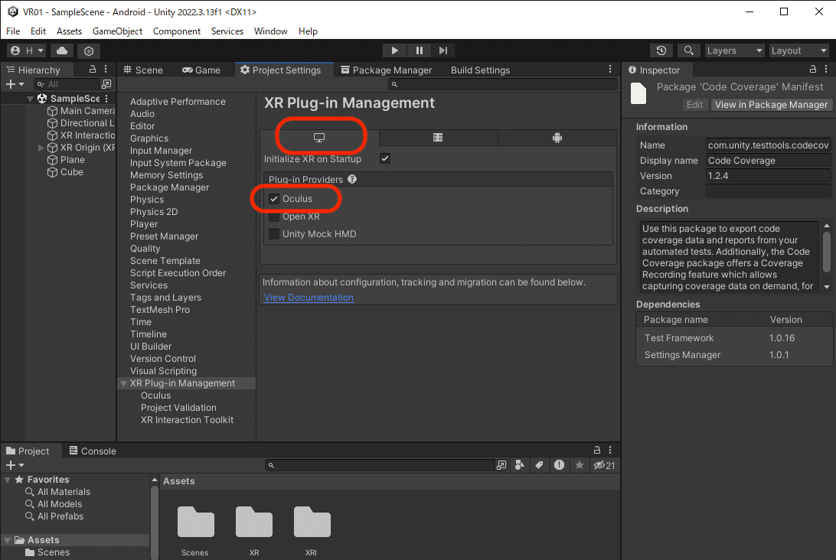Select the desktop platform tab icon
Image resolution: width=836 pixels, height=560 pixels.
pos(319,138)
